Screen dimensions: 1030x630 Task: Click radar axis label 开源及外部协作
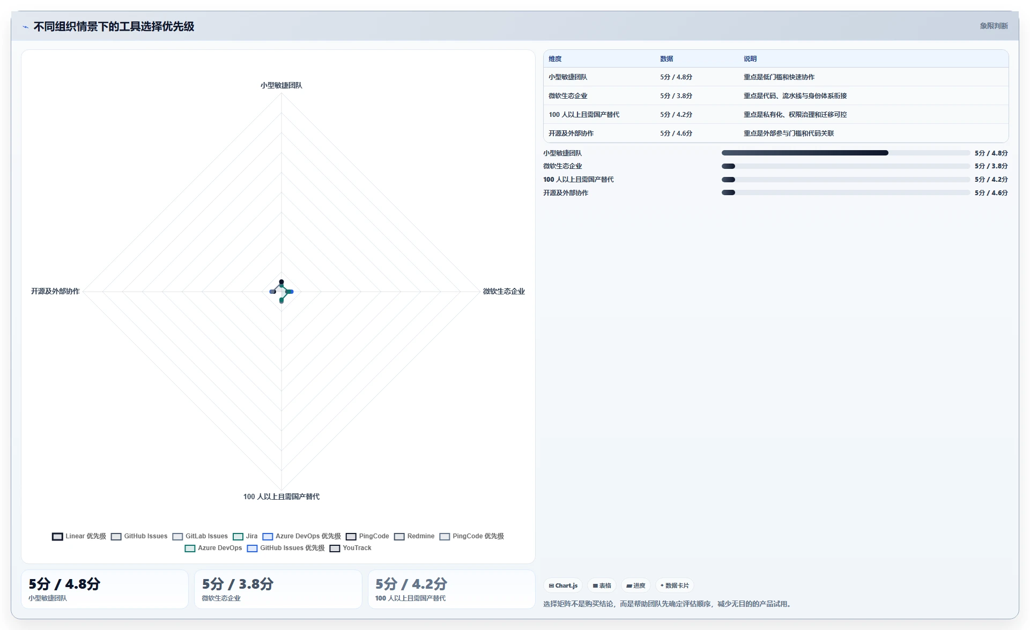(x=55, y=292)
